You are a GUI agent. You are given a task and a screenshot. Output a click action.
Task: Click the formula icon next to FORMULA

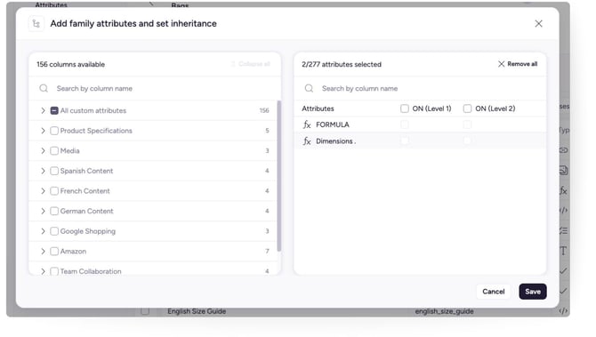(x=307, y=124)
